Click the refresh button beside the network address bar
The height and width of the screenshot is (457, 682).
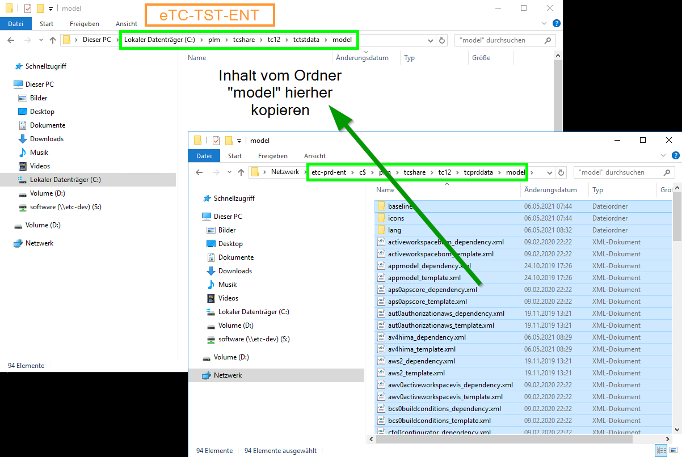pyautogui.click(x=561, y=172)
